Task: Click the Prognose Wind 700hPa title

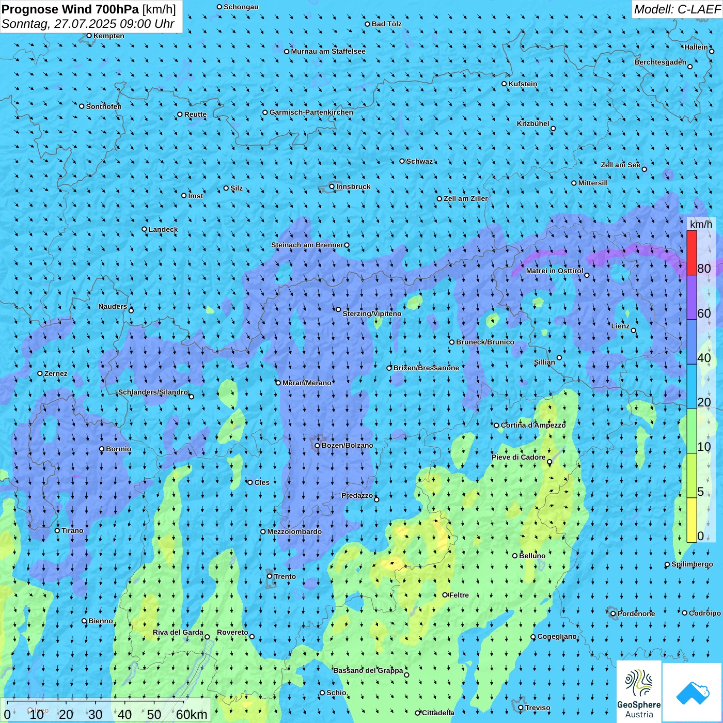Action: point(70,9)
